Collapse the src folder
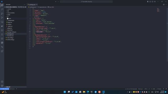 (x=15, y=17)
